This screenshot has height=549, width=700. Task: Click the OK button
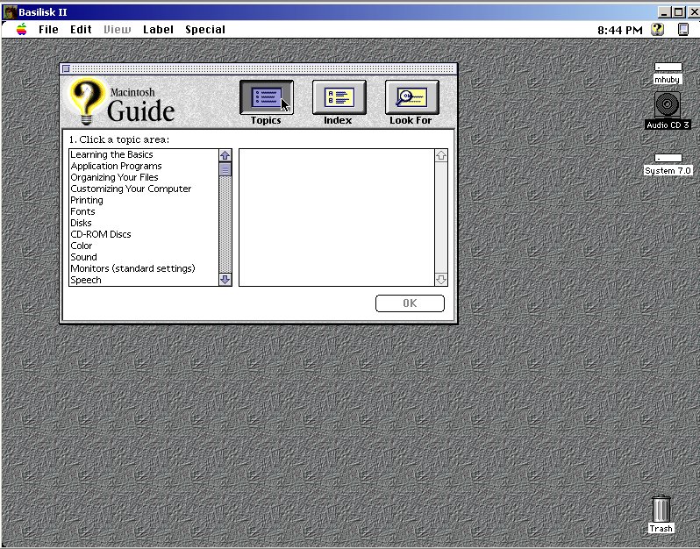pyautogui.click(x=410, y=303)
